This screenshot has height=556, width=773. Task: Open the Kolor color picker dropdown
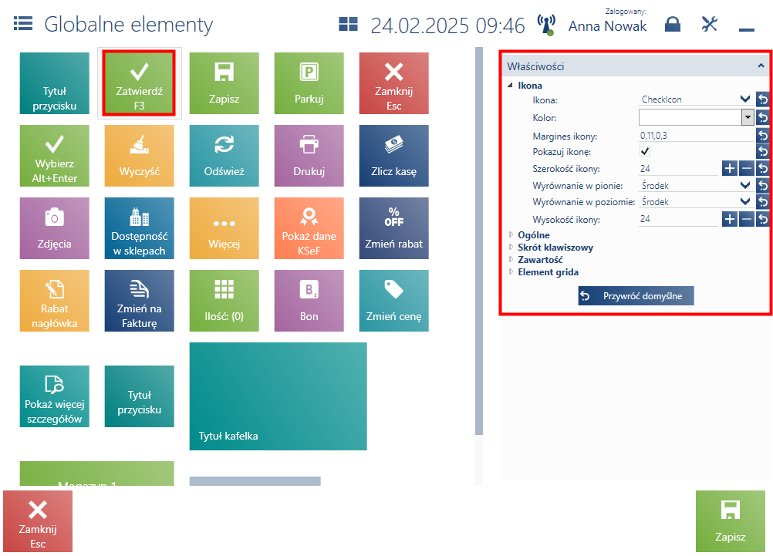tap(748, 117)
